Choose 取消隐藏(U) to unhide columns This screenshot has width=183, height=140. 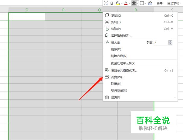[x=140, y=90]
